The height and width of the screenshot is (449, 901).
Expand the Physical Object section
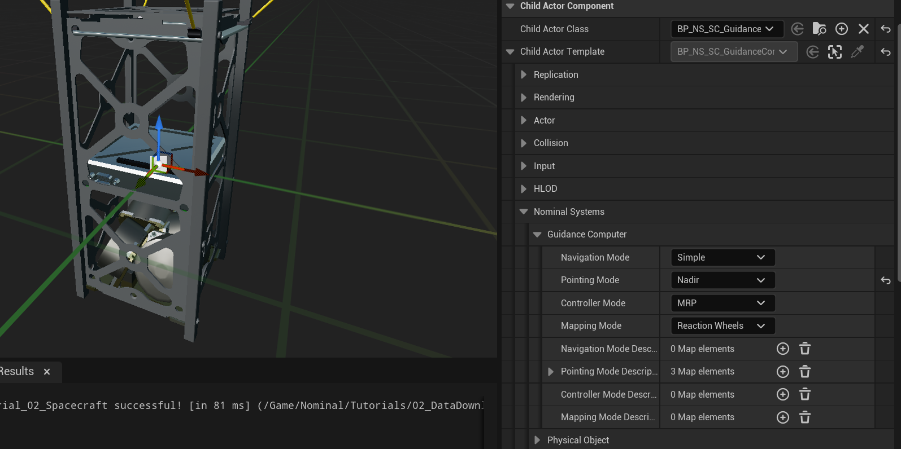coord(537,440)
